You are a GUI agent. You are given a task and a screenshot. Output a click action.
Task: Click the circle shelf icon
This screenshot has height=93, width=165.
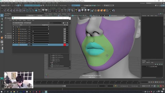(x=27, y=10)
